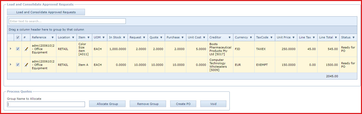Open filter icon on Reference column

click(53, 38)
